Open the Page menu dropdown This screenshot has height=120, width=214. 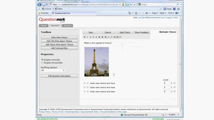[x=155, y=13]
